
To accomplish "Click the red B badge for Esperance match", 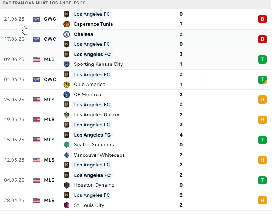I will click(x=262, y=19).
